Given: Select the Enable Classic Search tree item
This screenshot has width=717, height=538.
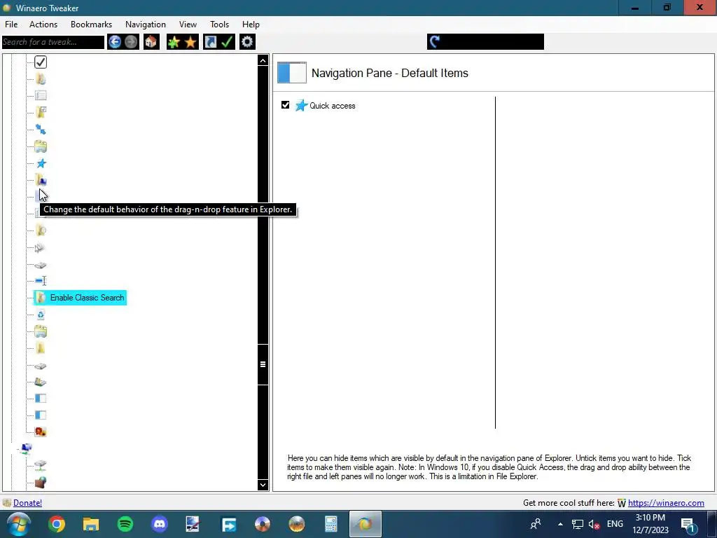Looking at the screenshot, I should (80, 297).
